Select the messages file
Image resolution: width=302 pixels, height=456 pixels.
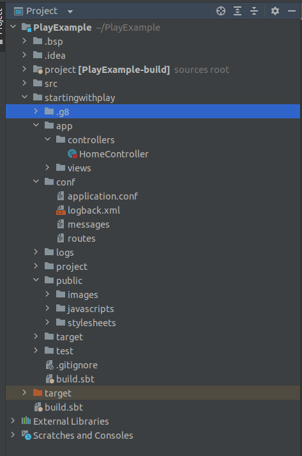(x=89, y=224)
